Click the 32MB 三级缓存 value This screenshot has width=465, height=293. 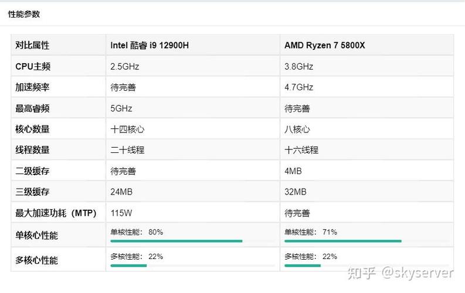pos(296,192)
